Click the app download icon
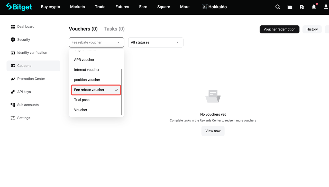Image resolution: width=329 pixels, height=187 pixels. (x=325, y=7)
